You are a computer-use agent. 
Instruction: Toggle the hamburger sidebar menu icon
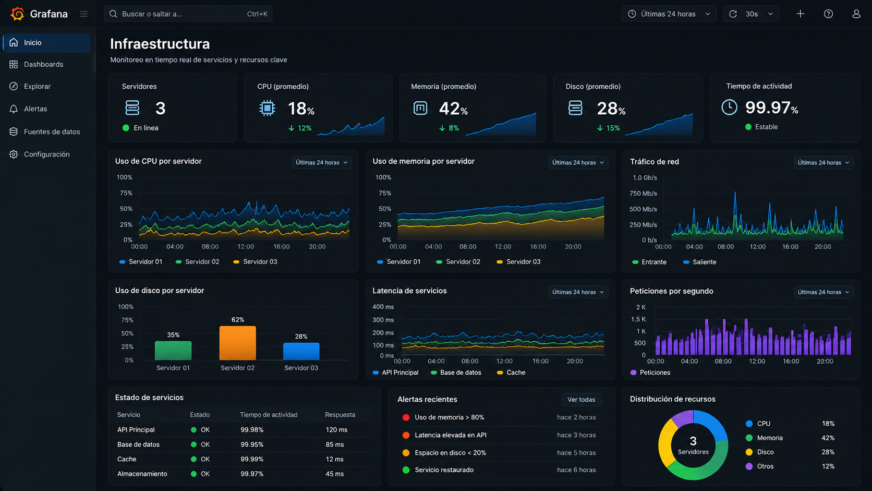83,14
